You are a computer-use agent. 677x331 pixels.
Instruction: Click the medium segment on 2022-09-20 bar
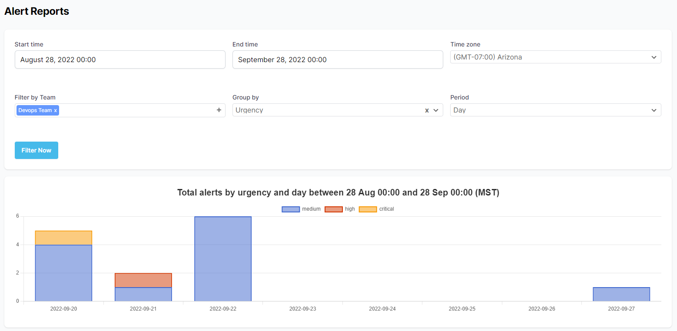63,273
